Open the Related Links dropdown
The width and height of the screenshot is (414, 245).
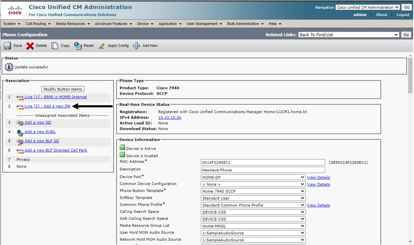[x=348, y=35]
